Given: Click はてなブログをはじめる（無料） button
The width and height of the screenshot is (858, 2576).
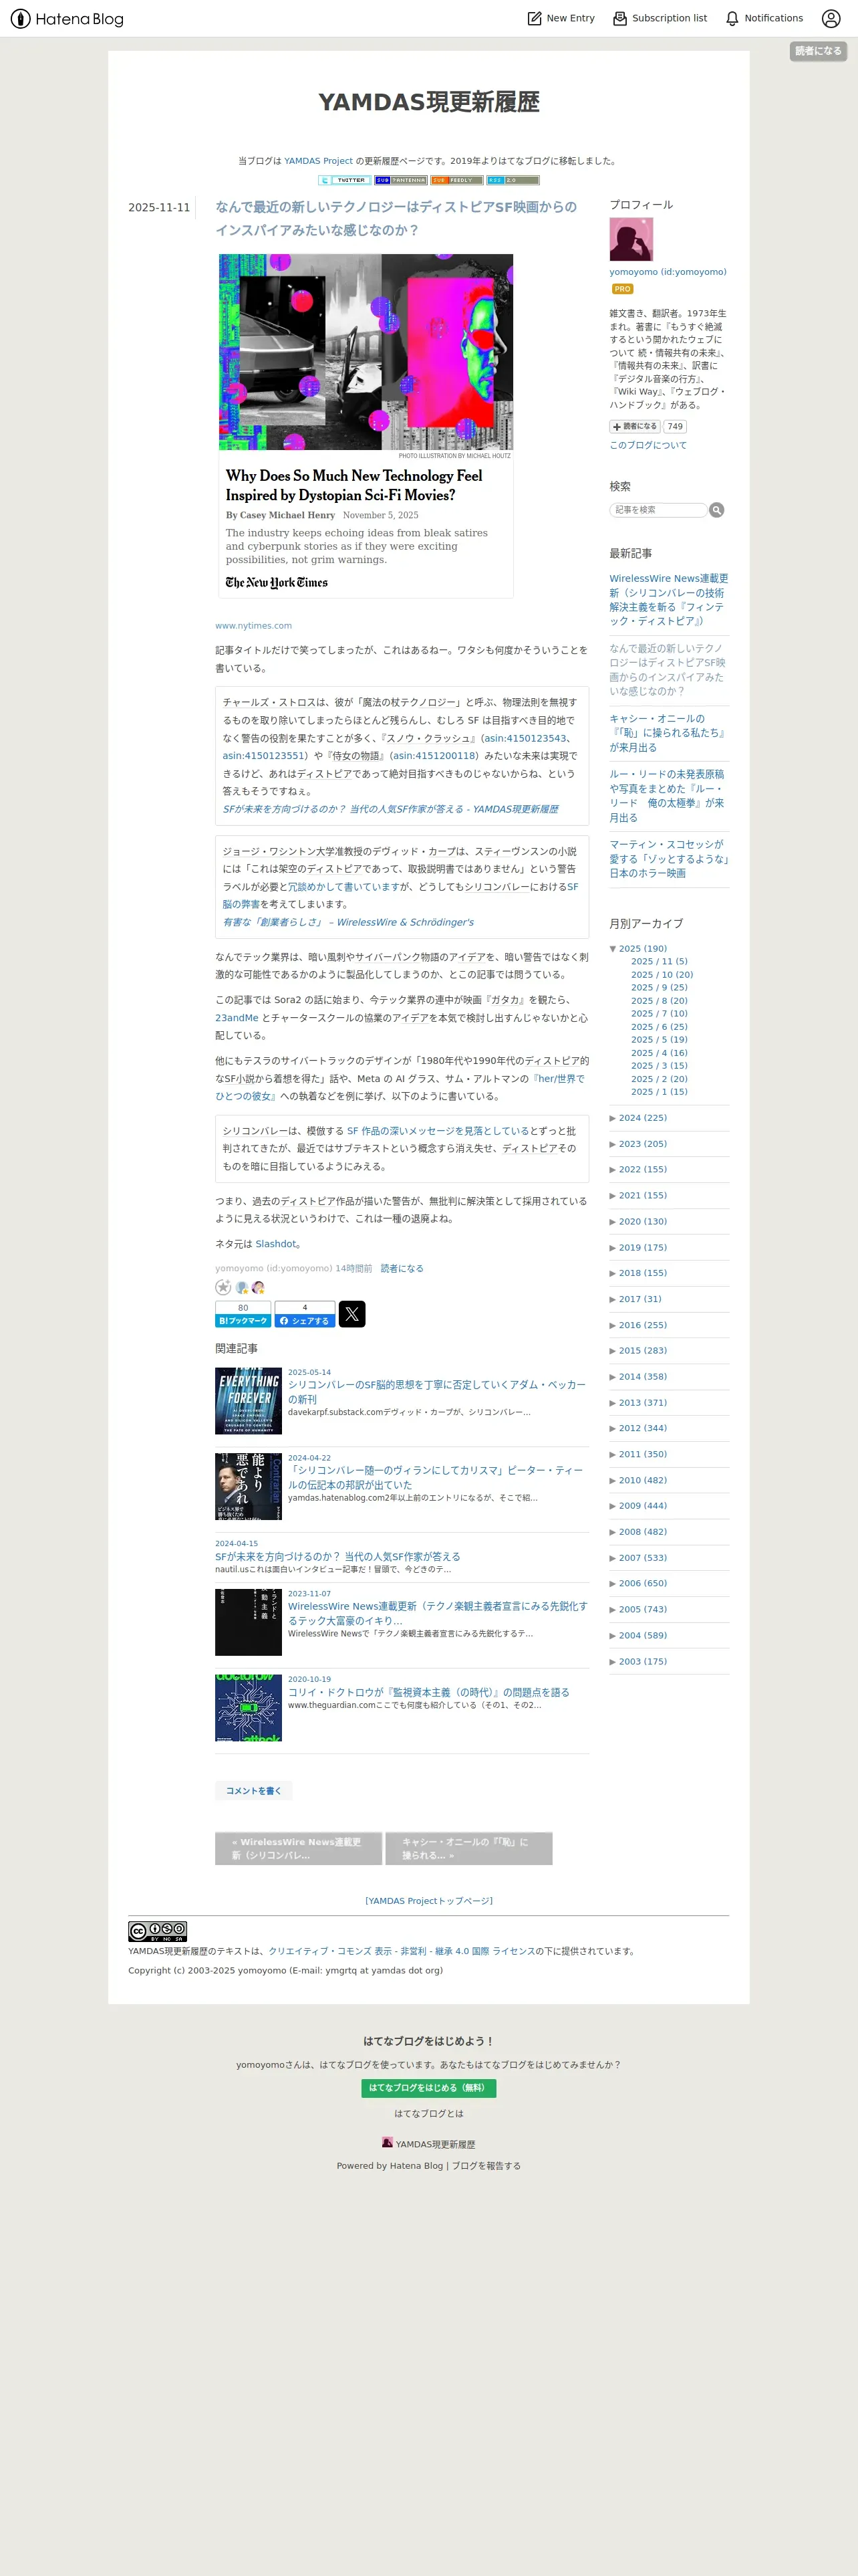Looking at the screenshot, I should click(x=428, y=2088).
